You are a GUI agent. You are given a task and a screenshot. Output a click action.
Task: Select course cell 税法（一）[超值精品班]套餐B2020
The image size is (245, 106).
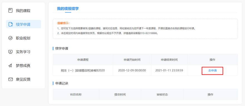pos(83,70)
